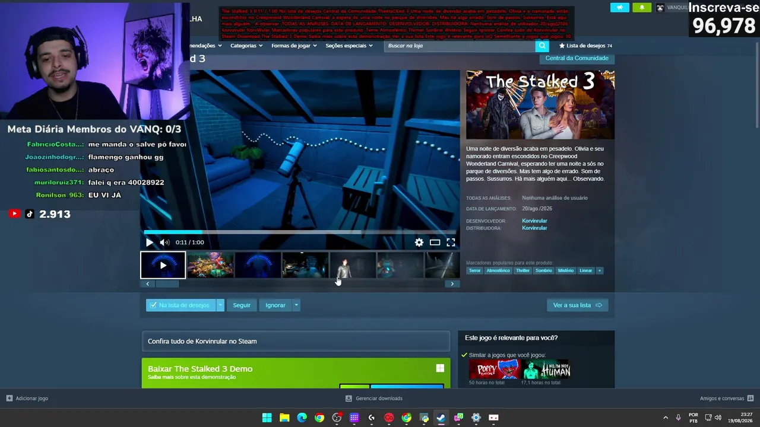Click the Steam announcements megaphone icon

[x=620, y=7]
